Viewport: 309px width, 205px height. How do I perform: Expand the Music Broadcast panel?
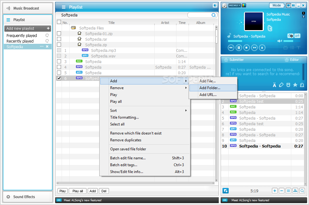click(x=28, y=8)
